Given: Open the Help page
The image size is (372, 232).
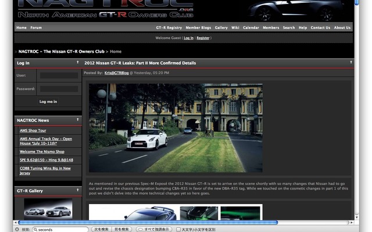Looking at the screenshot, I should pos(303,27).
